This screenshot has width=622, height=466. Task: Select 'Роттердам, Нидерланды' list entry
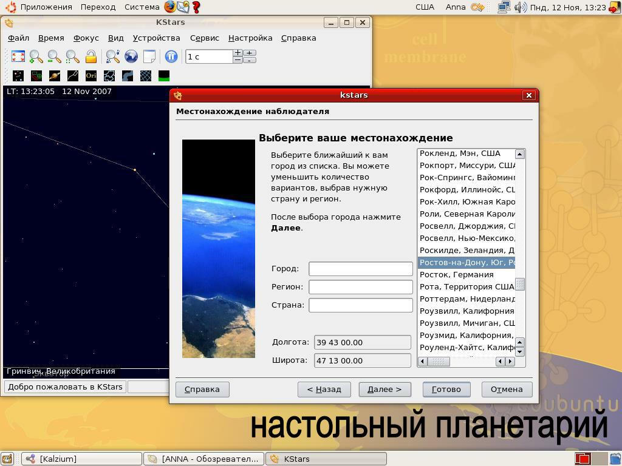coord(466,299)
